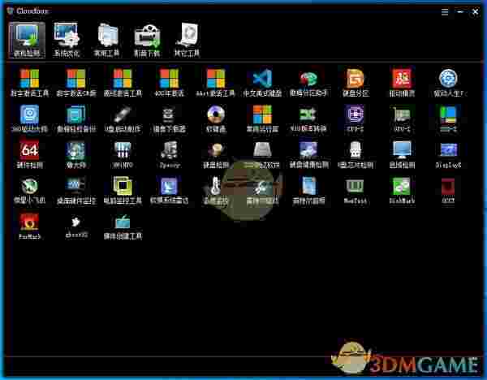Screen dimensions: 487x380
Task: Open the blue satellite dish icon
Action: (170, 186)
